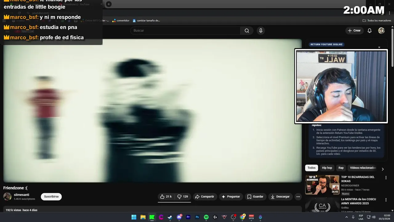Image resolution: width=394 pixels, height=222 pixels.
Task: Download video via Descargar
Action: click(x=280, y=197)
